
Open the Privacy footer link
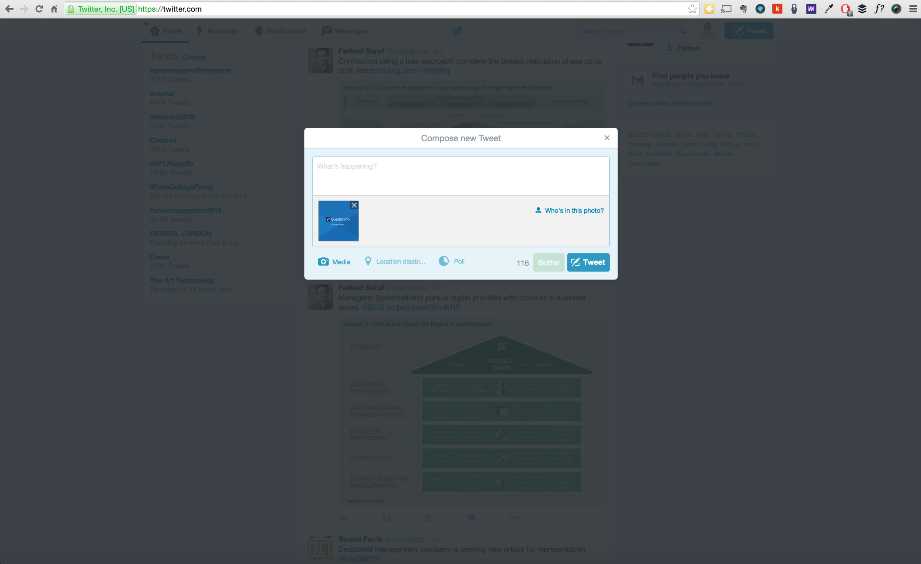click(x=745, y=134)
